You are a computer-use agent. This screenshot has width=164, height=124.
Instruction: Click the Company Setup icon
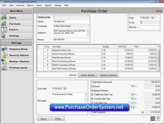(x=5, y=49)
